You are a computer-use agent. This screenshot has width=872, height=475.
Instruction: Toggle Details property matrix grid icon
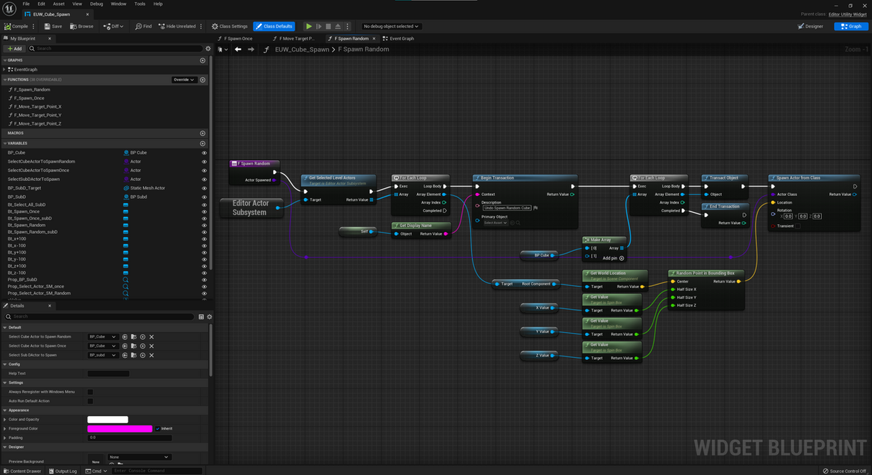[201, 316]
